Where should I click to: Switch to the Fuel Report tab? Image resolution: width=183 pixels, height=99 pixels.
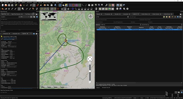click(28, 14)
